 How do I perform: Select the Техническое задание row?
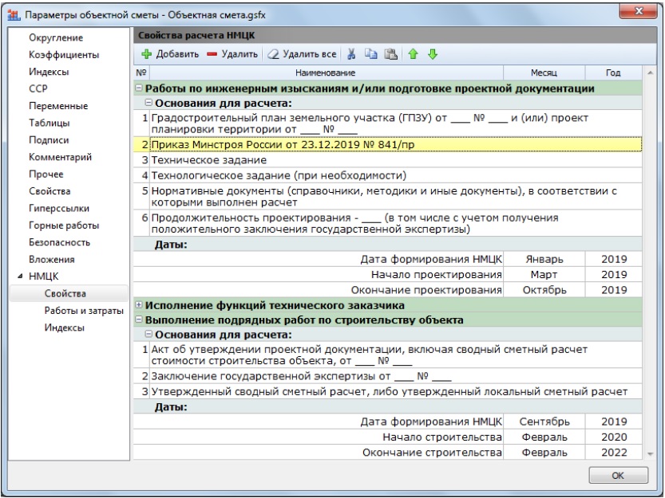coord(388,159)
